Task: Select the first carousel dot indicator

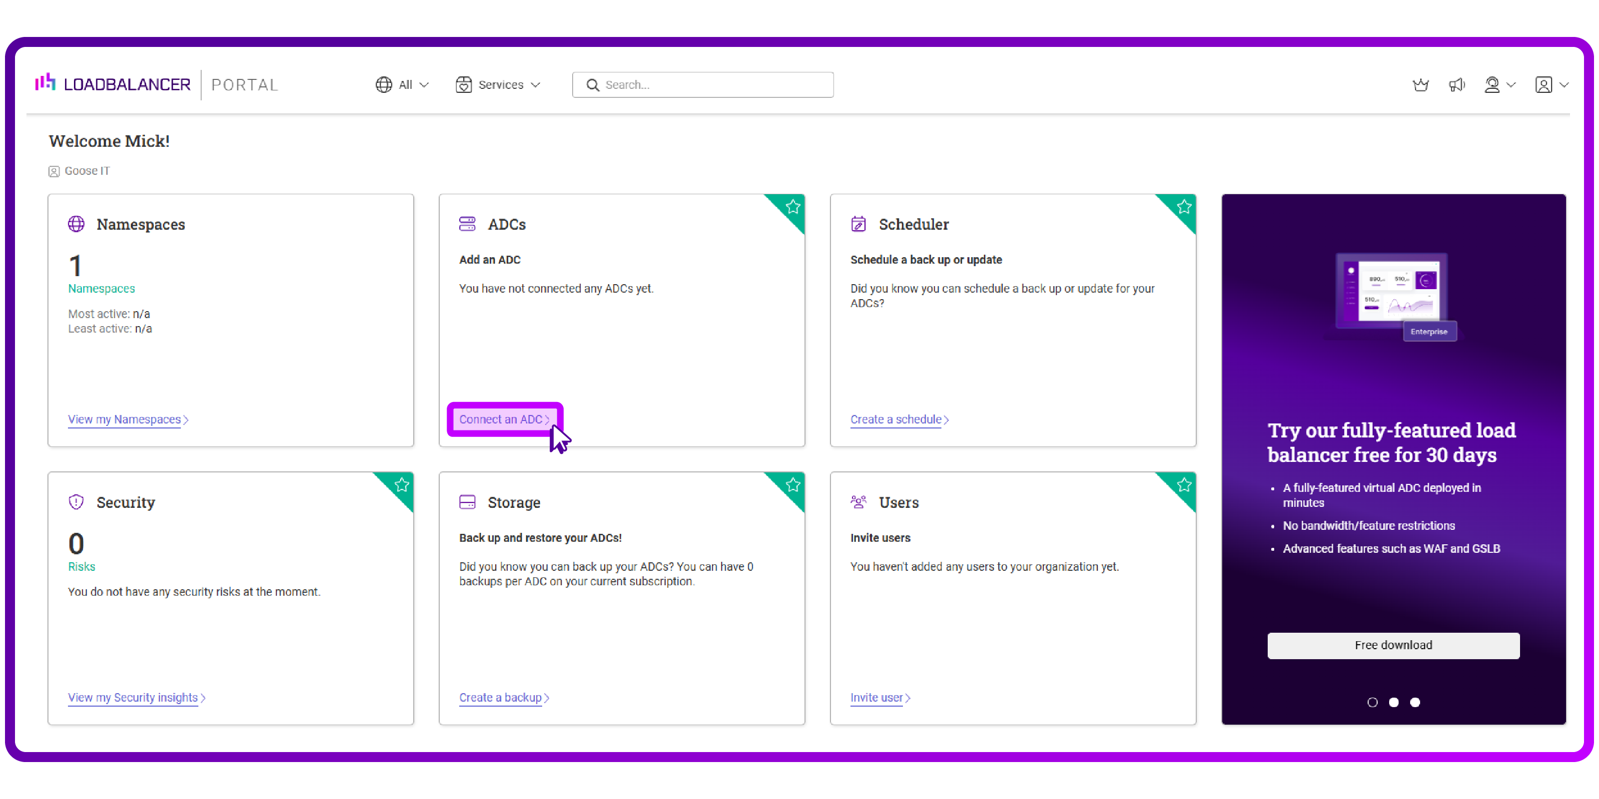Action: click(x=1373, y=702)
